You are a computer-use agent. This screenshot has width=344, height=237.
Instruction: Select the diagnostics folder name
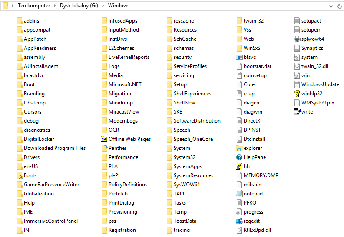point(37,130)
